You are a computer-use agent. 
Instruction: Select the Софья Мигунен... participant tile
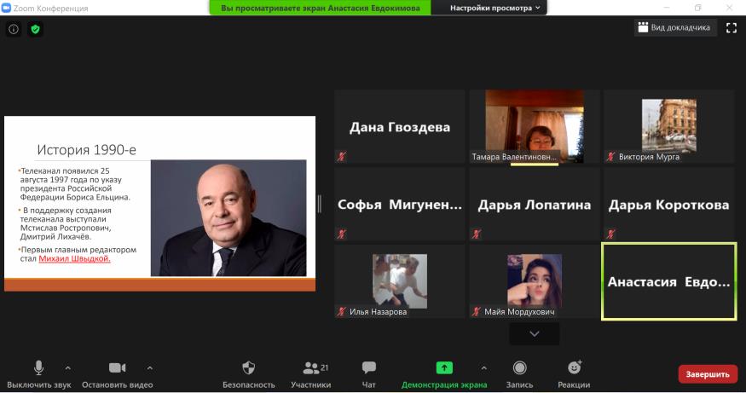(x=400, y=204)
